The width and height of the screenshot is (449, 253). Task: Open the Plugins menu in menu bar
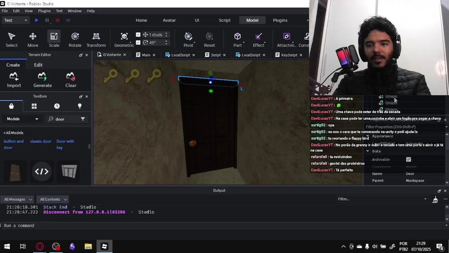point(44,11)
